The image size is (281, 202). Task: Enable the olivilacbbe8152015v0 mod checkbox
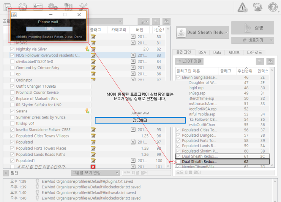tap(12, 62)
